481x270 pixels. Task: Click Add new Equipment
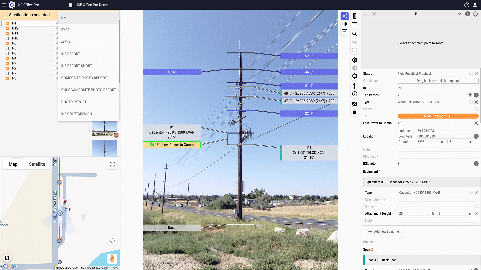[385, 232]
